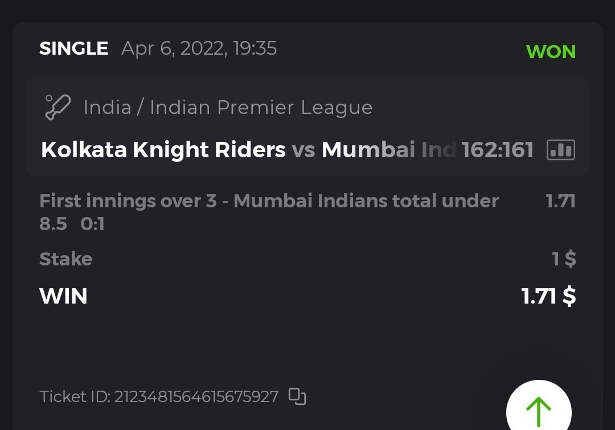Image resolution: width=615 pixels, height=430 pixels.
Task: Click the 162:161 match score
Action: (x=498, y=150)
